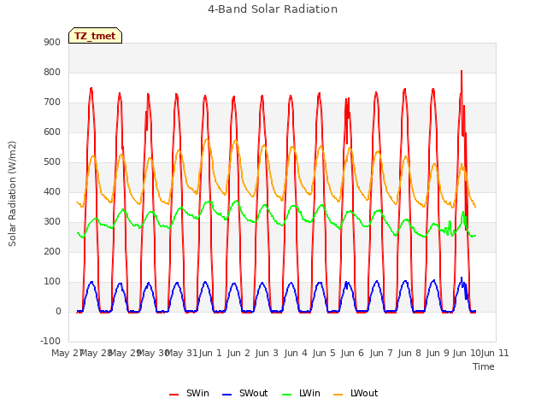This screenshot has height=410, width=547.
Task: Click the green LWin legend color marker
Action: pyautogui.click(x=286, y=395)
